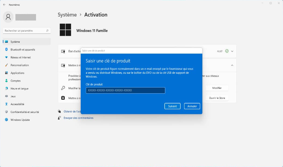Open Personnalisation via the paintbrush icon
The height and width of the screenshot is (167, 283).
[6, 65]
